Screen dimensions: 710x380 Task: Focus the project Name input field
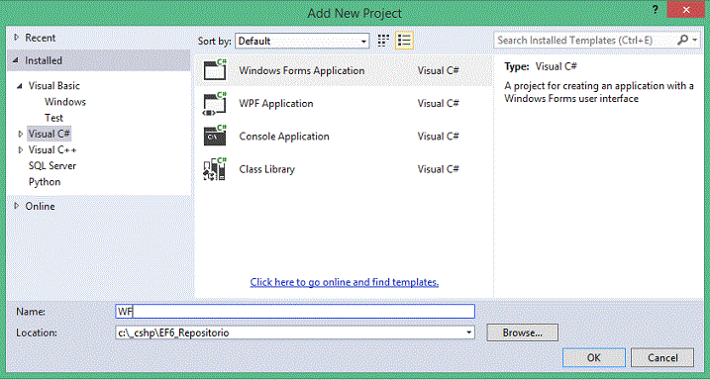coord(295,312)
